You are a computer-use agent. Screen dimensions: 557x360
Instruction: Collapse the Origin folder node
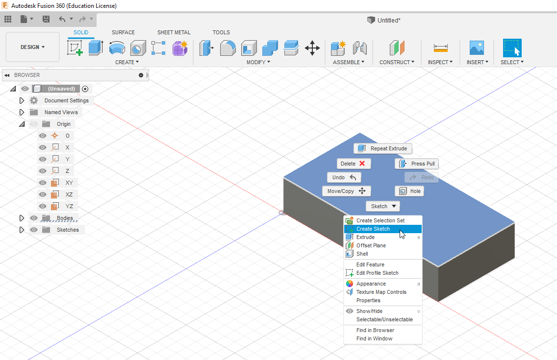click(x=22, y=124)
